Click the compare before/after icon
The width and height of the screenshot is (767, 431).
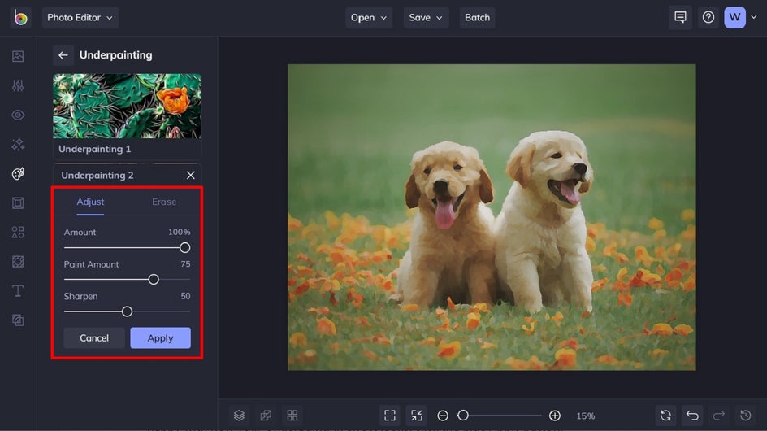[266, 416]
